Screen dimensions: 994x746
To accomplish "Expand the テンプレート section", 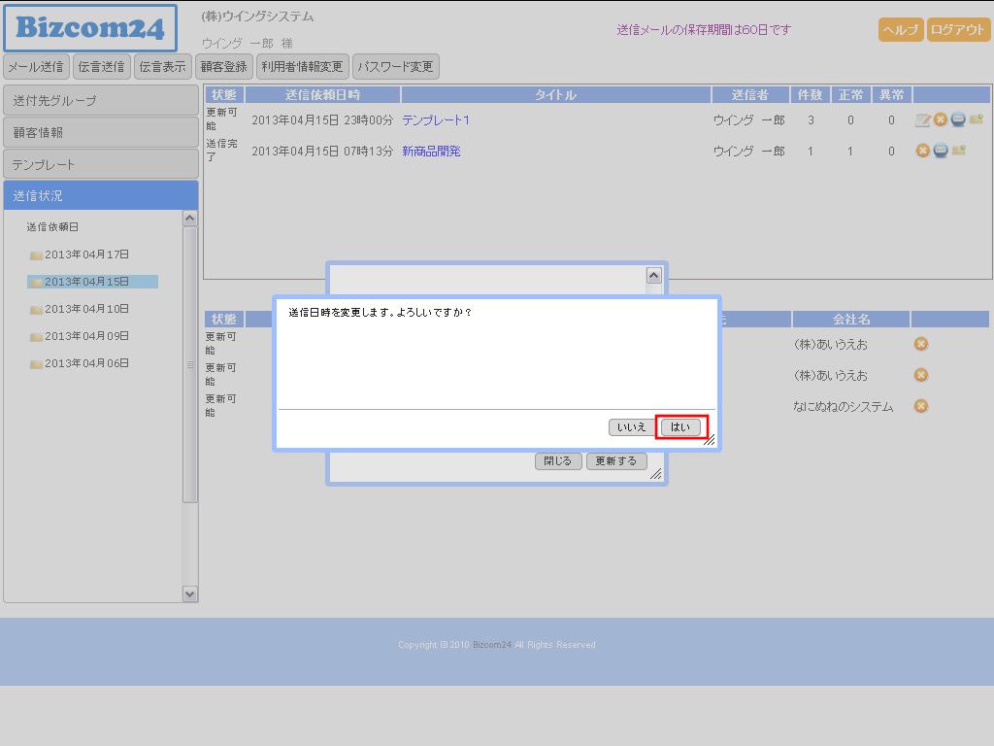I will [x=101, y=164].
